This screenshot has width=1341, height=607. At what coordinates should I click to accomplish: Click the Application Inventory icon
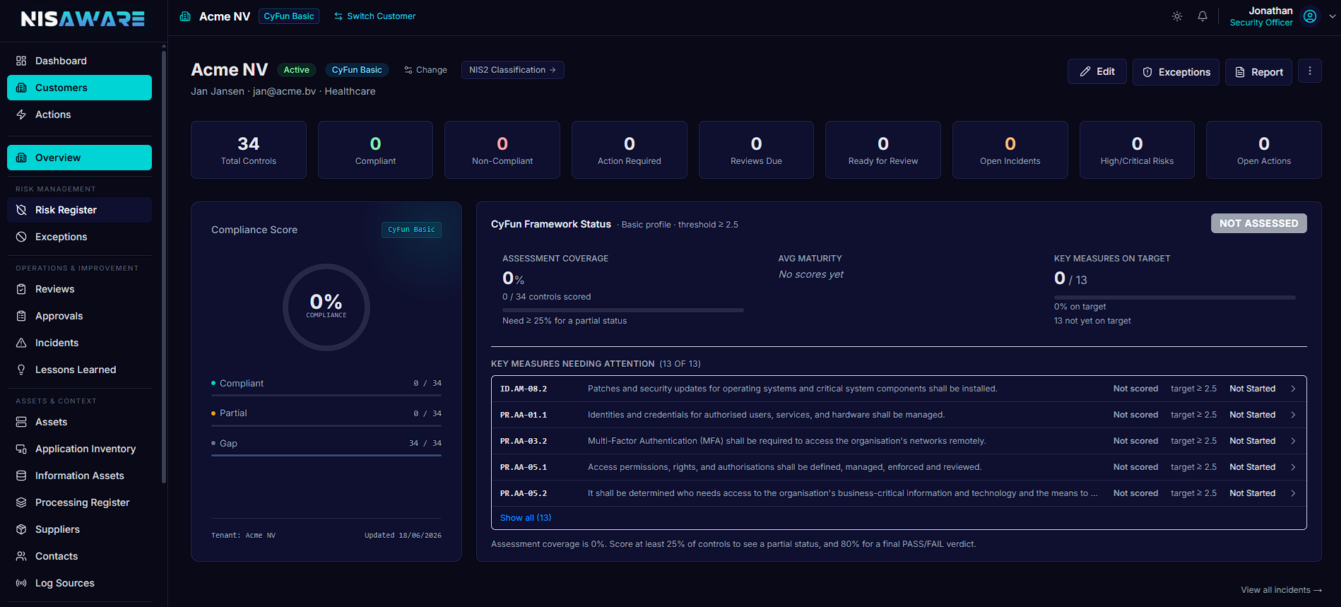coord(21,449)
